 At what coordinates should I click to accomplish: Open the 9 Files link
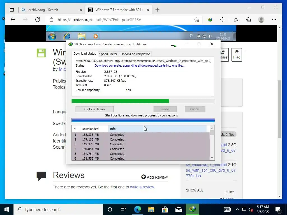(x=230, y=192)
